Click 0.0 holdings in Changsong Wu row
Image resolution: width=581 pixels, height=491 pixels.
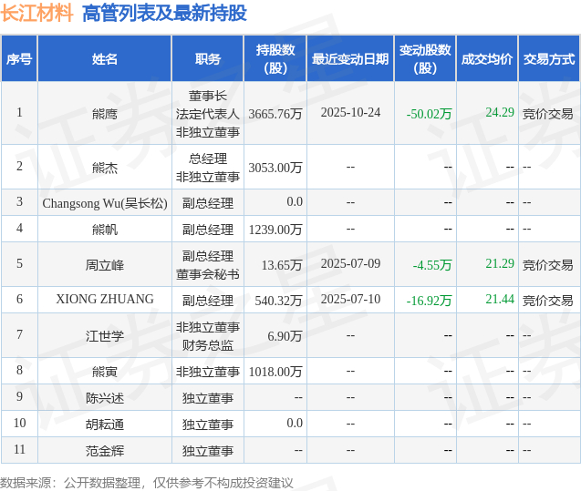pos(295,201)
